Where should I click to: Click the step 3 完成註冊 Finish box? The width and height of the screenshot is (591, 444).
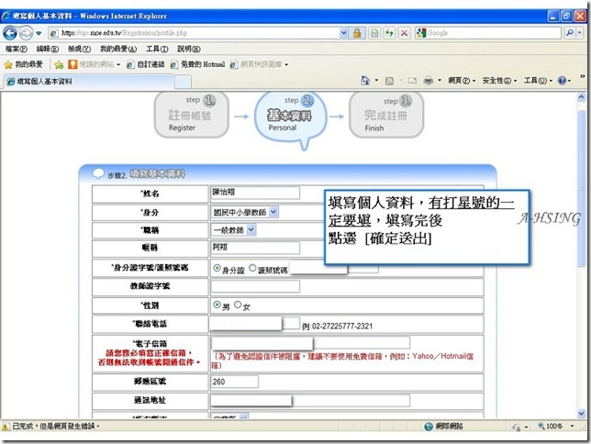tap(386, 115)
